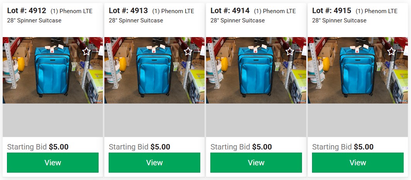Open the Lot #: 4913 heading

(128, 11)
